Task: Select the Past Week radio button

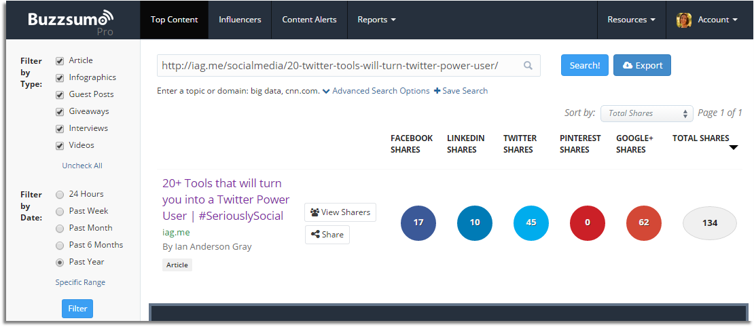Action: click(x=60, y=211)
